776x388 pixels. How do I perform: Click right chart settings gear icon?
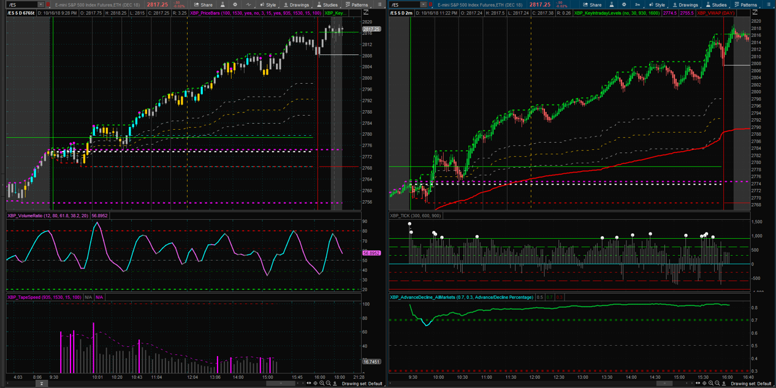(x=624, y=5)
